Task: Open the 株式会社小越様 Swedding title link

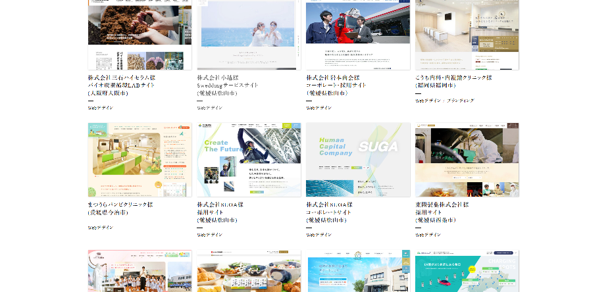Action: pos(226,85)
